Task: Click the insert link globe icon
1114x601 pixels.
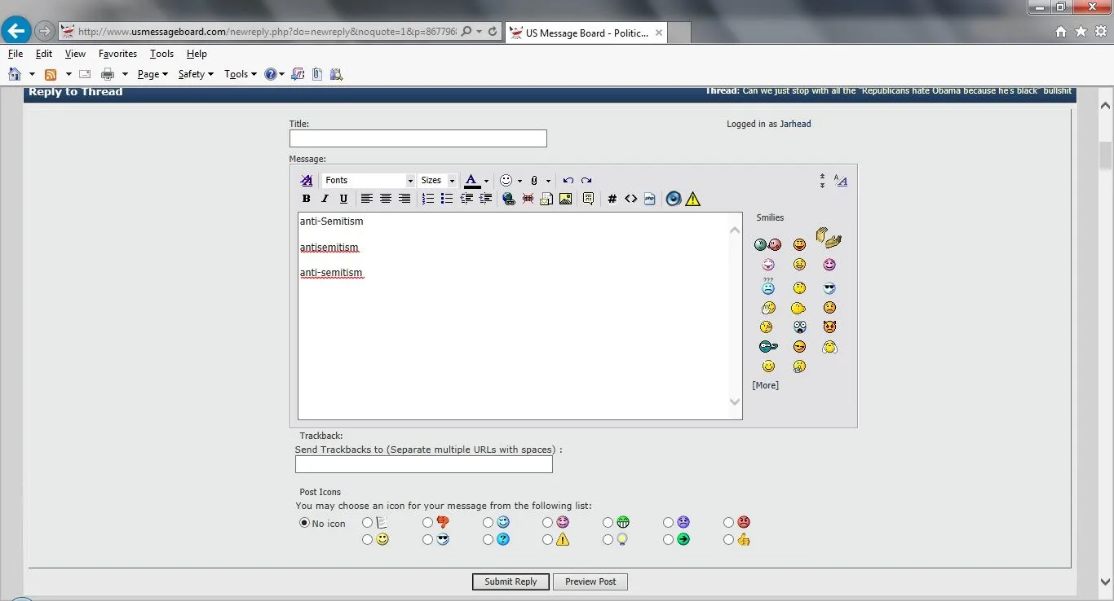Action: point(509,199)
